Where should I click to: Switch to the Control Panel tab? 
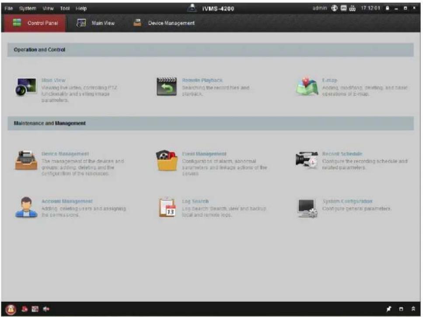tap(35, 23)
